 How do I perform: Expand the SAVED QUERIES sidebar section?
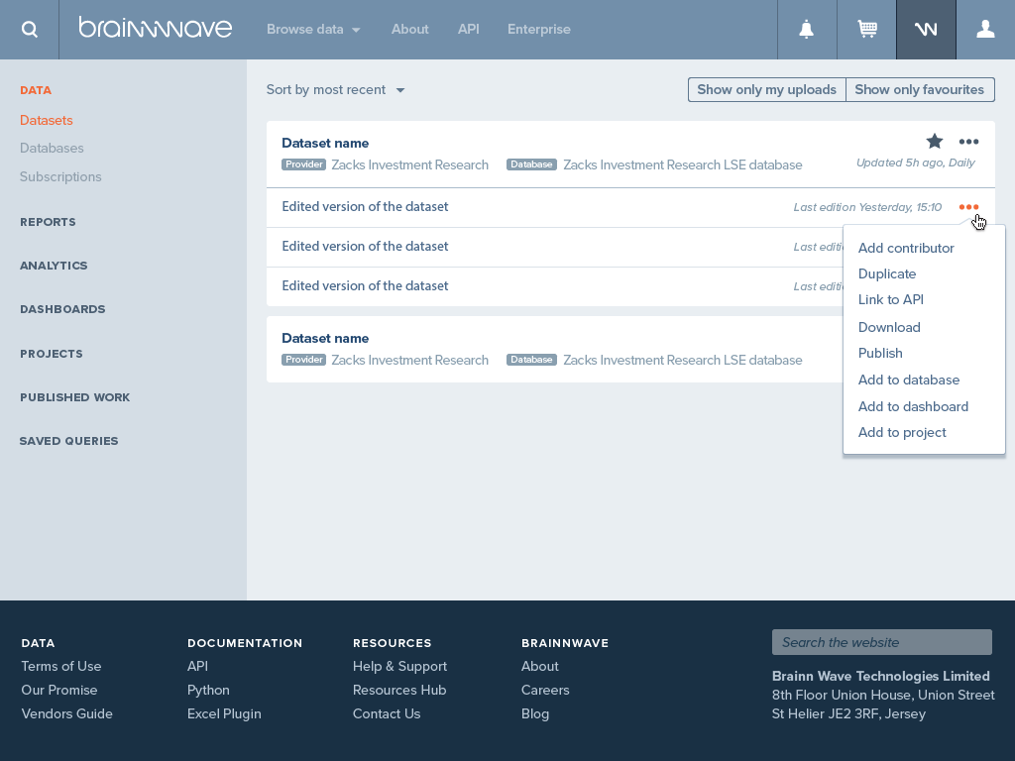point(68,441)
